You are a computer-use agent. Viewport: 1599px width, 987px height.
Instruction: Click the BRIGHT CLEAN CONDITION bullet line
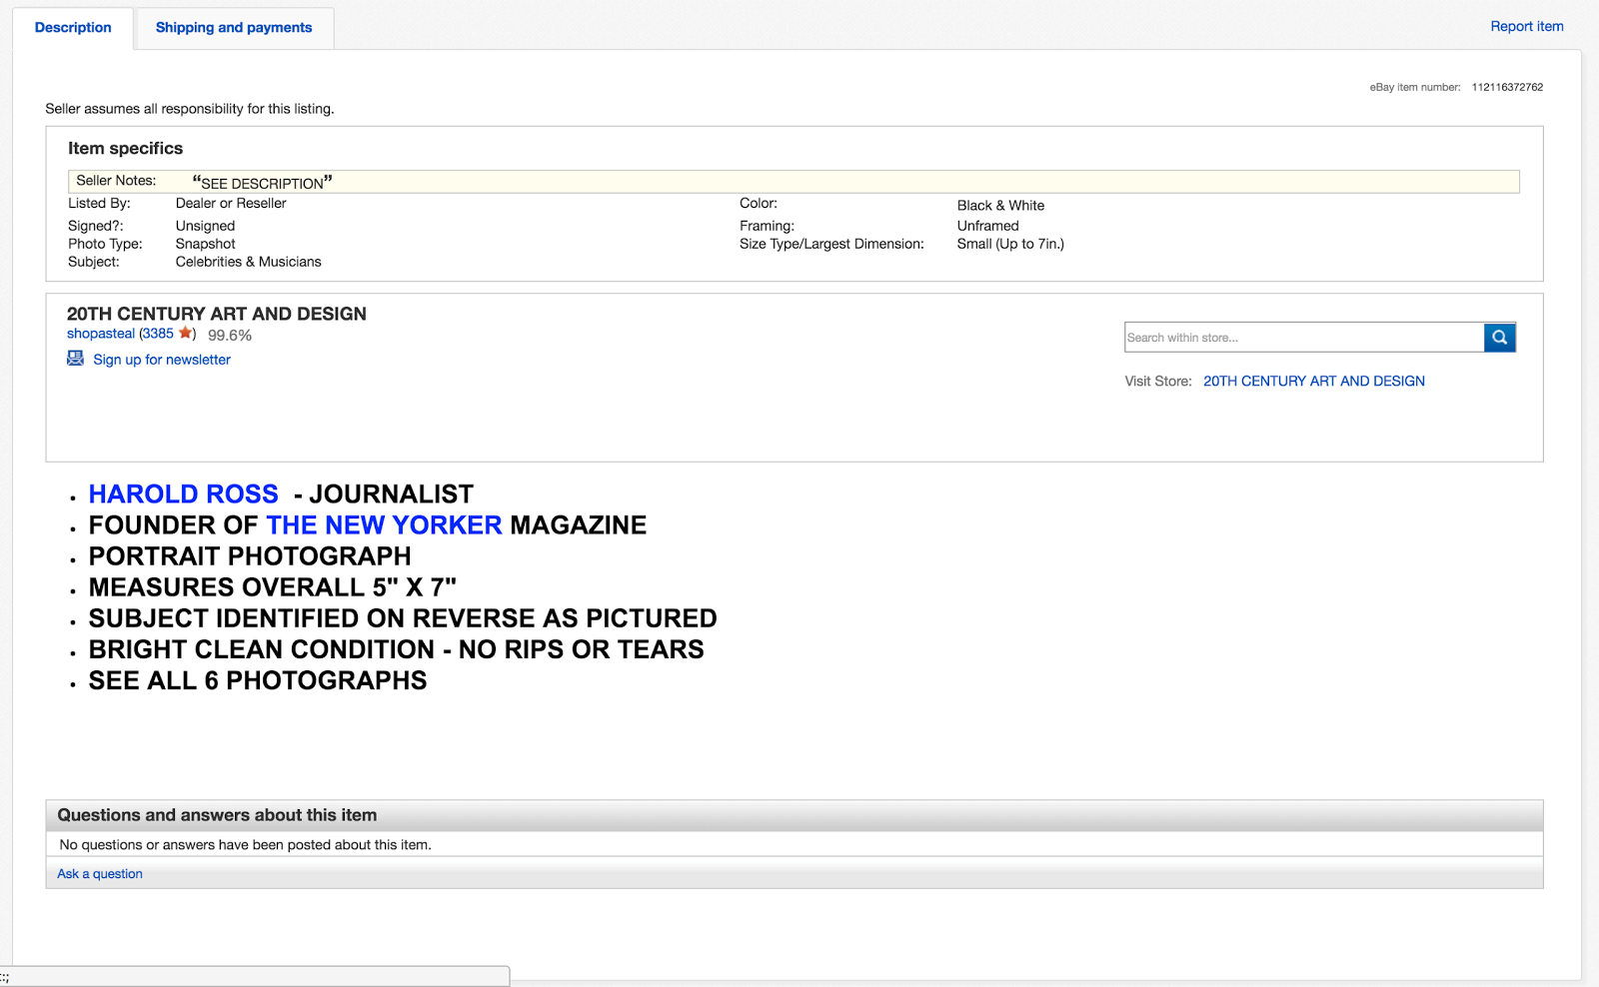click(x=397, y=649)
